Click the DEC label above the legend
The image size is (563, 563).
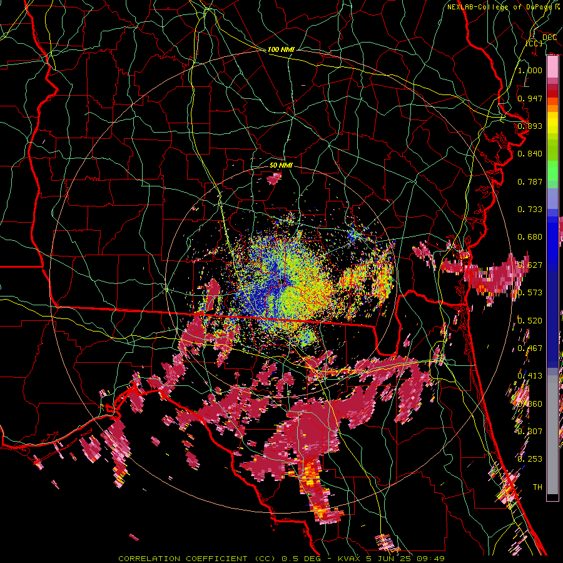[549, 38]
